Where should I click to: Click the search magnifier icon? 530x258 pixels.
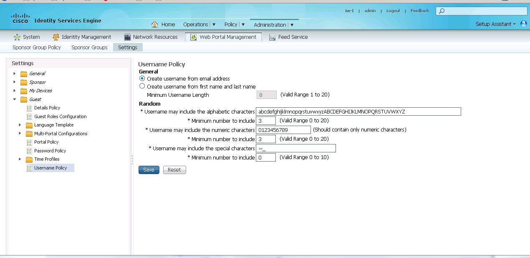[x=442, y=11]
